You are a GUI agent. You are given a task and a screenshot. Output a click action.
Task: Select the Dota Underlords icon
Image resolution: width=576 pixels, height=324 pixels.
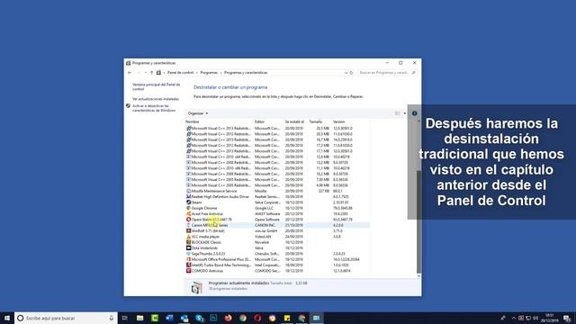188,248
